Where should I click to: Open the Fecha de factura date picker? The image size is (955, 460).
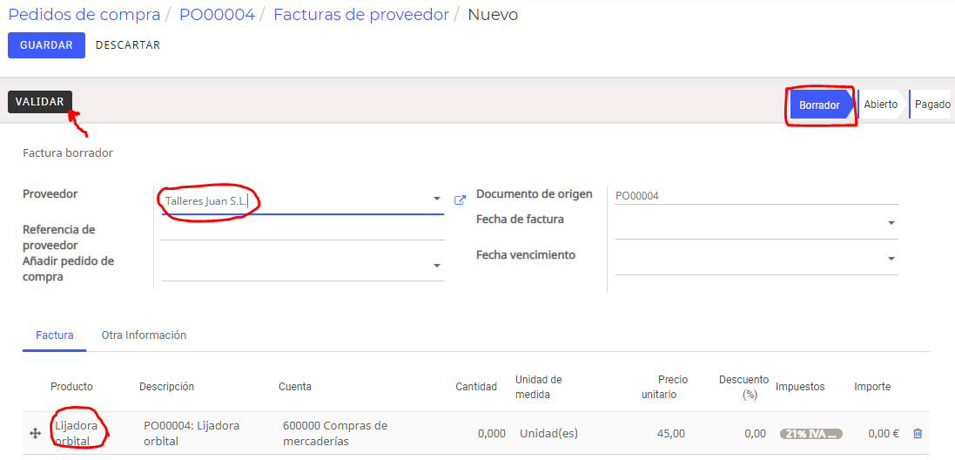891,223
